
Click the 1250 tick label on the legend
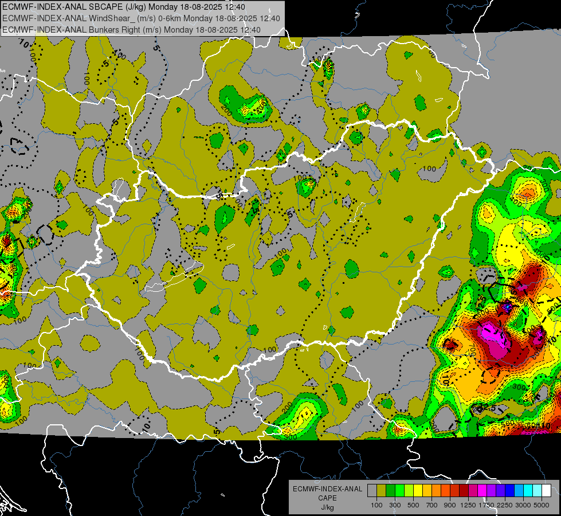click(x=468, y=505)
